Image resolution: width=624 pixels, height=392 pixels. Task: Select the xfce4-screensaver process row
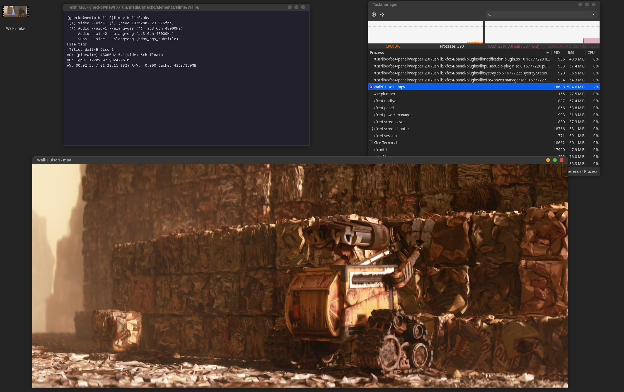[484, 122]
